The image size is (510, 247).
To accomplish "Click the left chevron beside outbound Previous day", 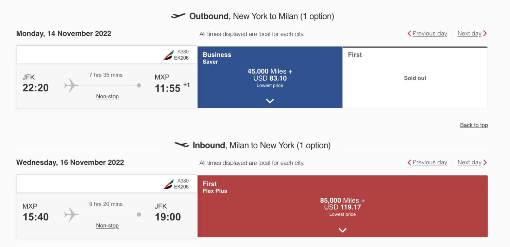I will pos(410,33).
